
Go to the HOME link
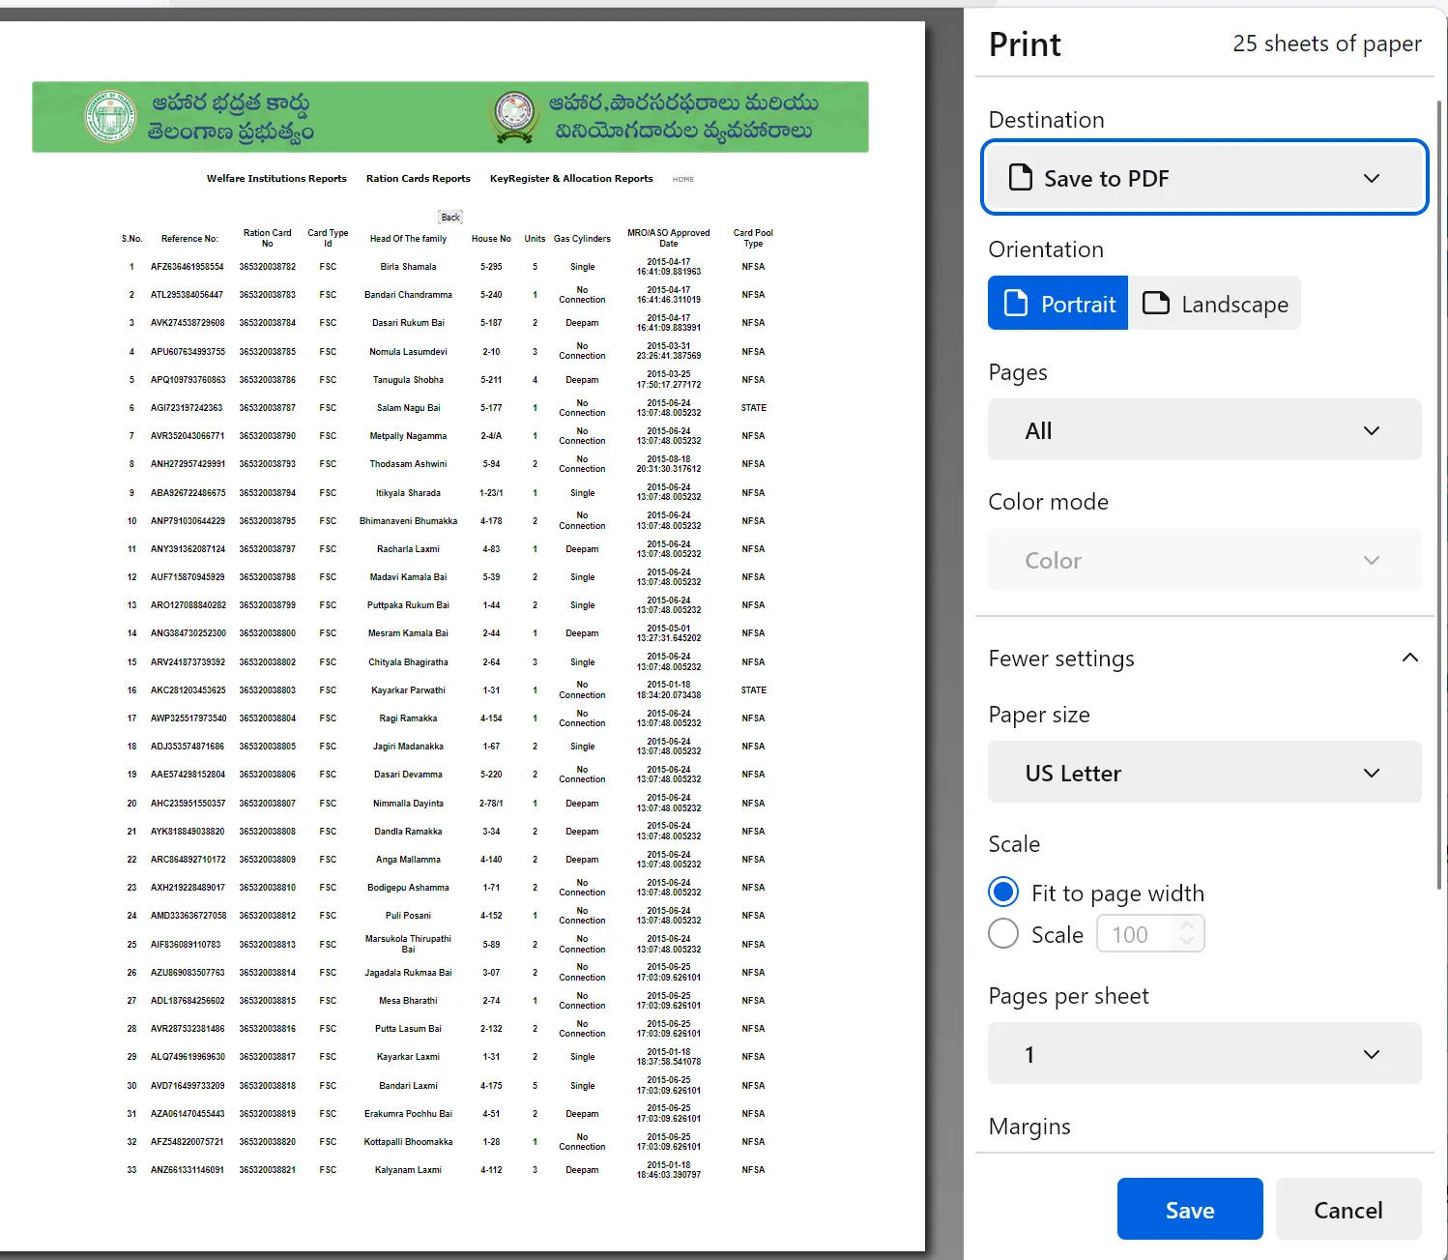coord(683,179)
